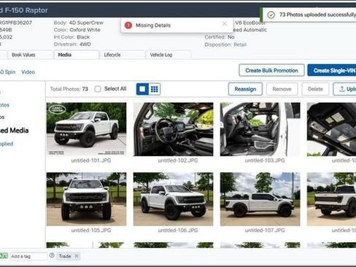Switch to single photo view icon
The height and width of the screenshot is (267, 356).
pos(142,89)
